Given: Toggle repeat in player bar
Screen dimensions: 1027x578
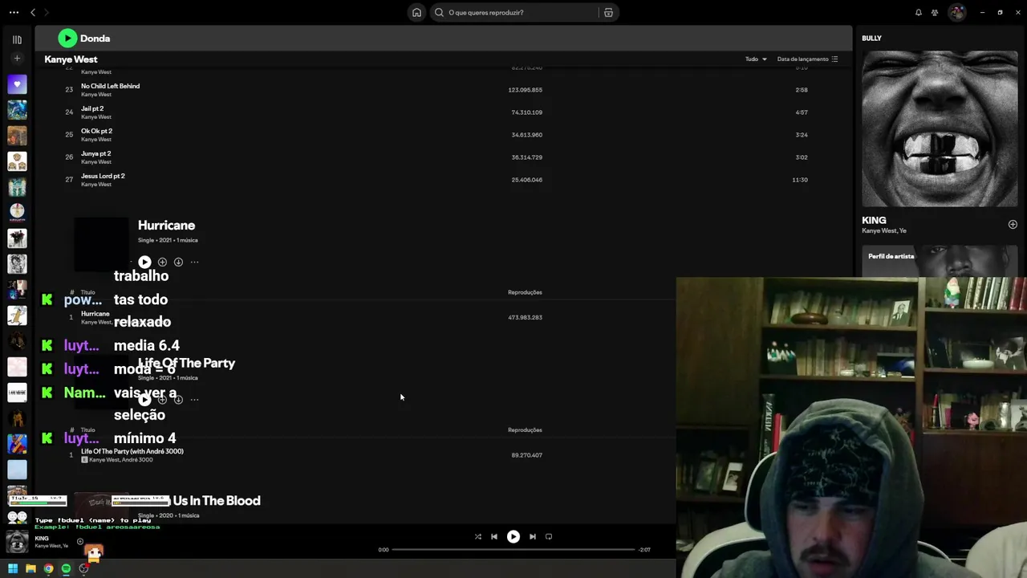Looking at the screenshot, I should click(549, 536).
